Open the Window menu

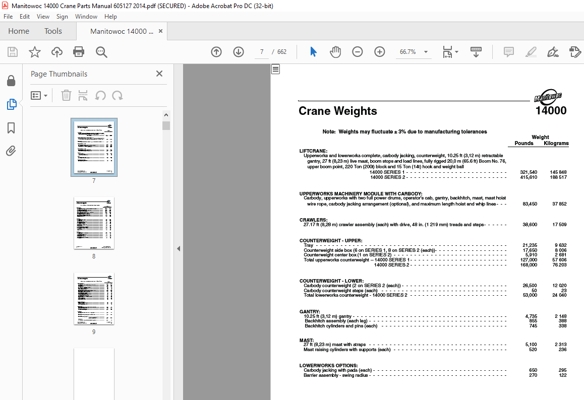(86, 16)
